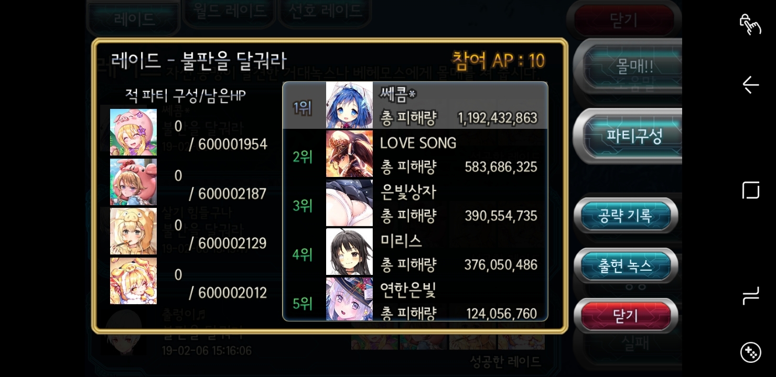Open the recent apps square icon

pos(750,190)
